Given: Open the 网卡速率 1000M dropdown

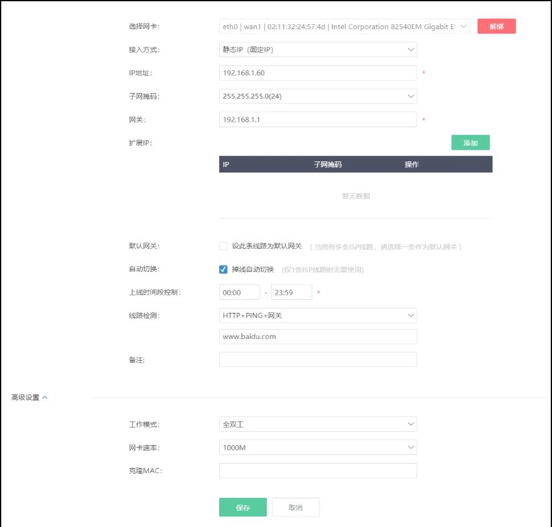Looking at the screenshot, I should point(317,448).
